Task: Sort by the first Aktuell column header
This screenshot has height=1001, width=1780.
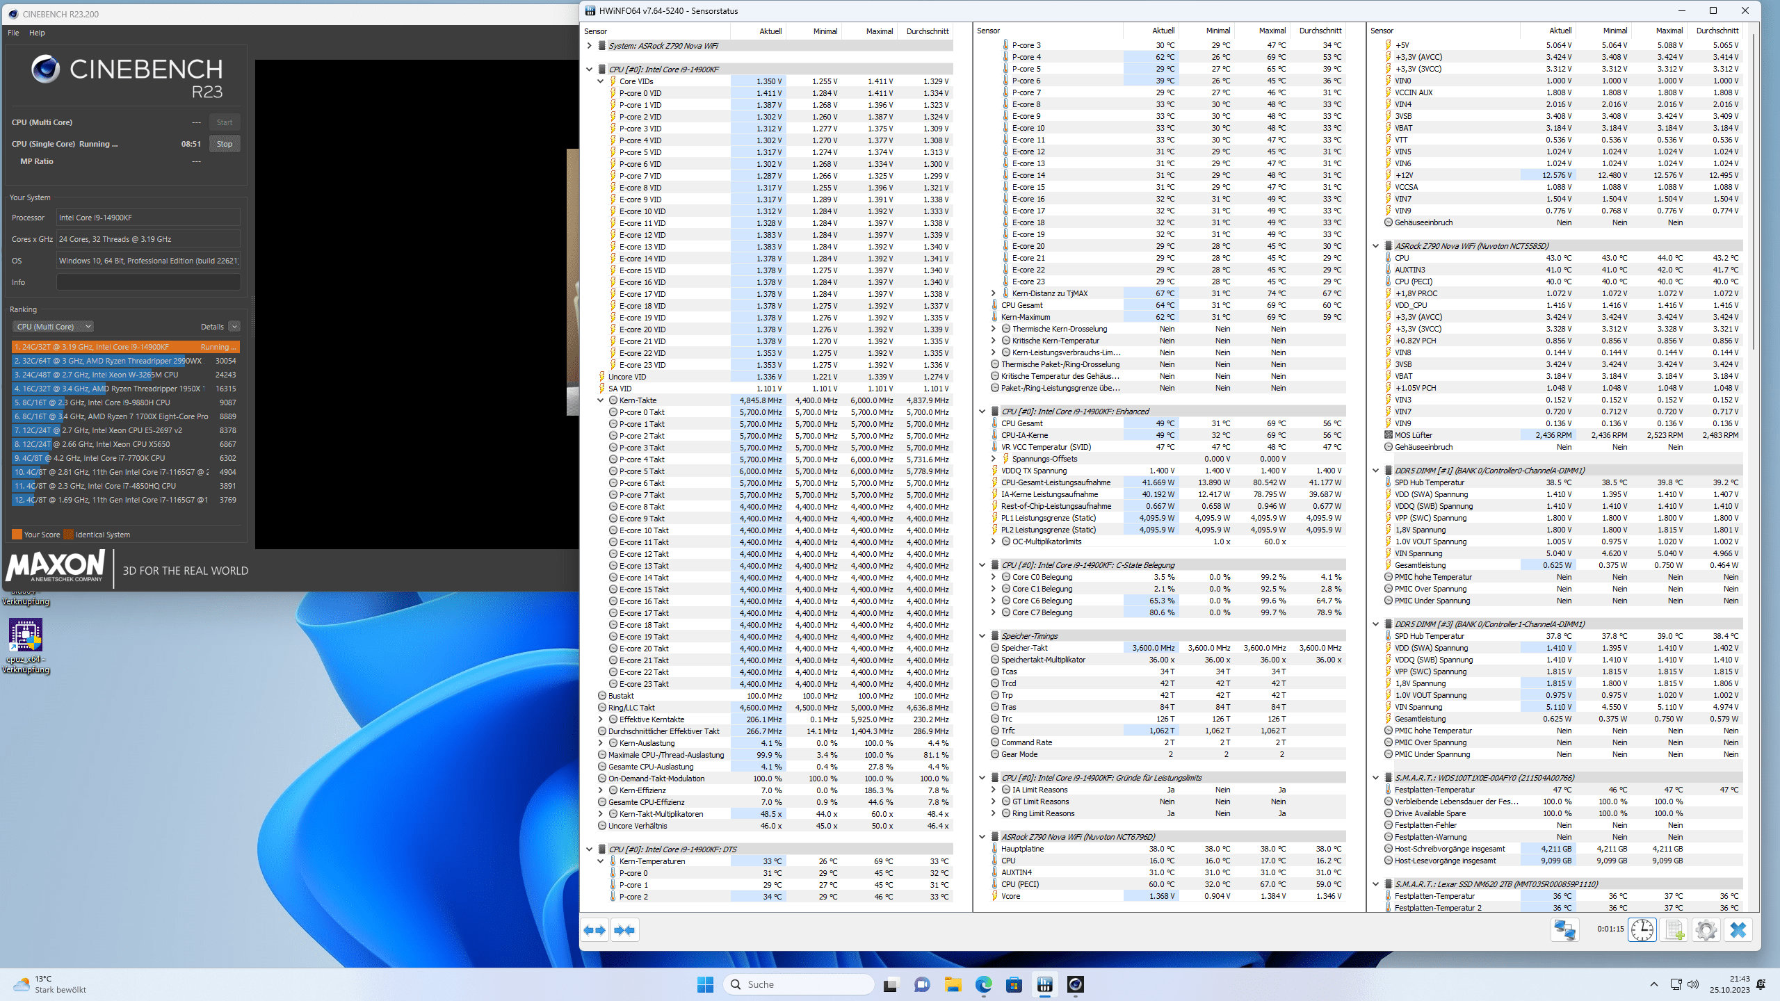Action: pos(759,31)
